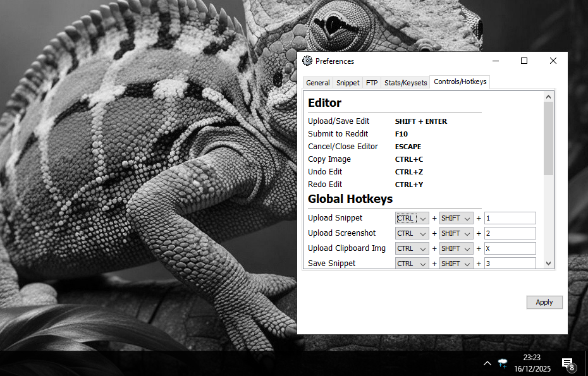Open the Snippet tab
The image size is (588, 376).
348,83
